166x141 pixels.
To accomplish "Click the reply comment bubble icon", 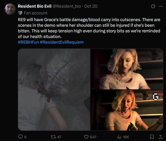I will [20, 137].
